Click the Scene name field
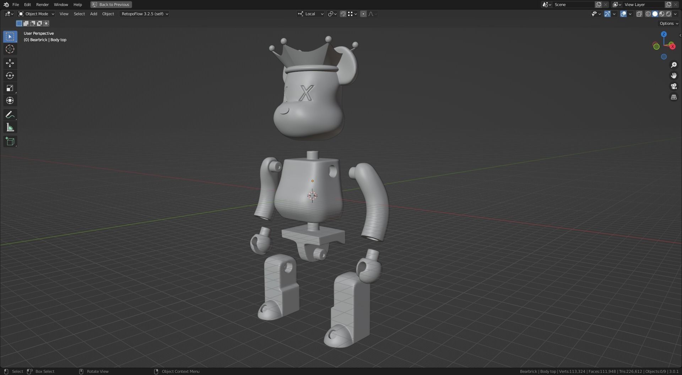This screenshot has width=682, height=375. point(573,5)
